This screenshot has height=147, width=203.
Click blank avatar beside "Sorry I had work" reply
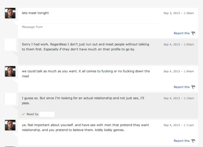click(10, 45)
